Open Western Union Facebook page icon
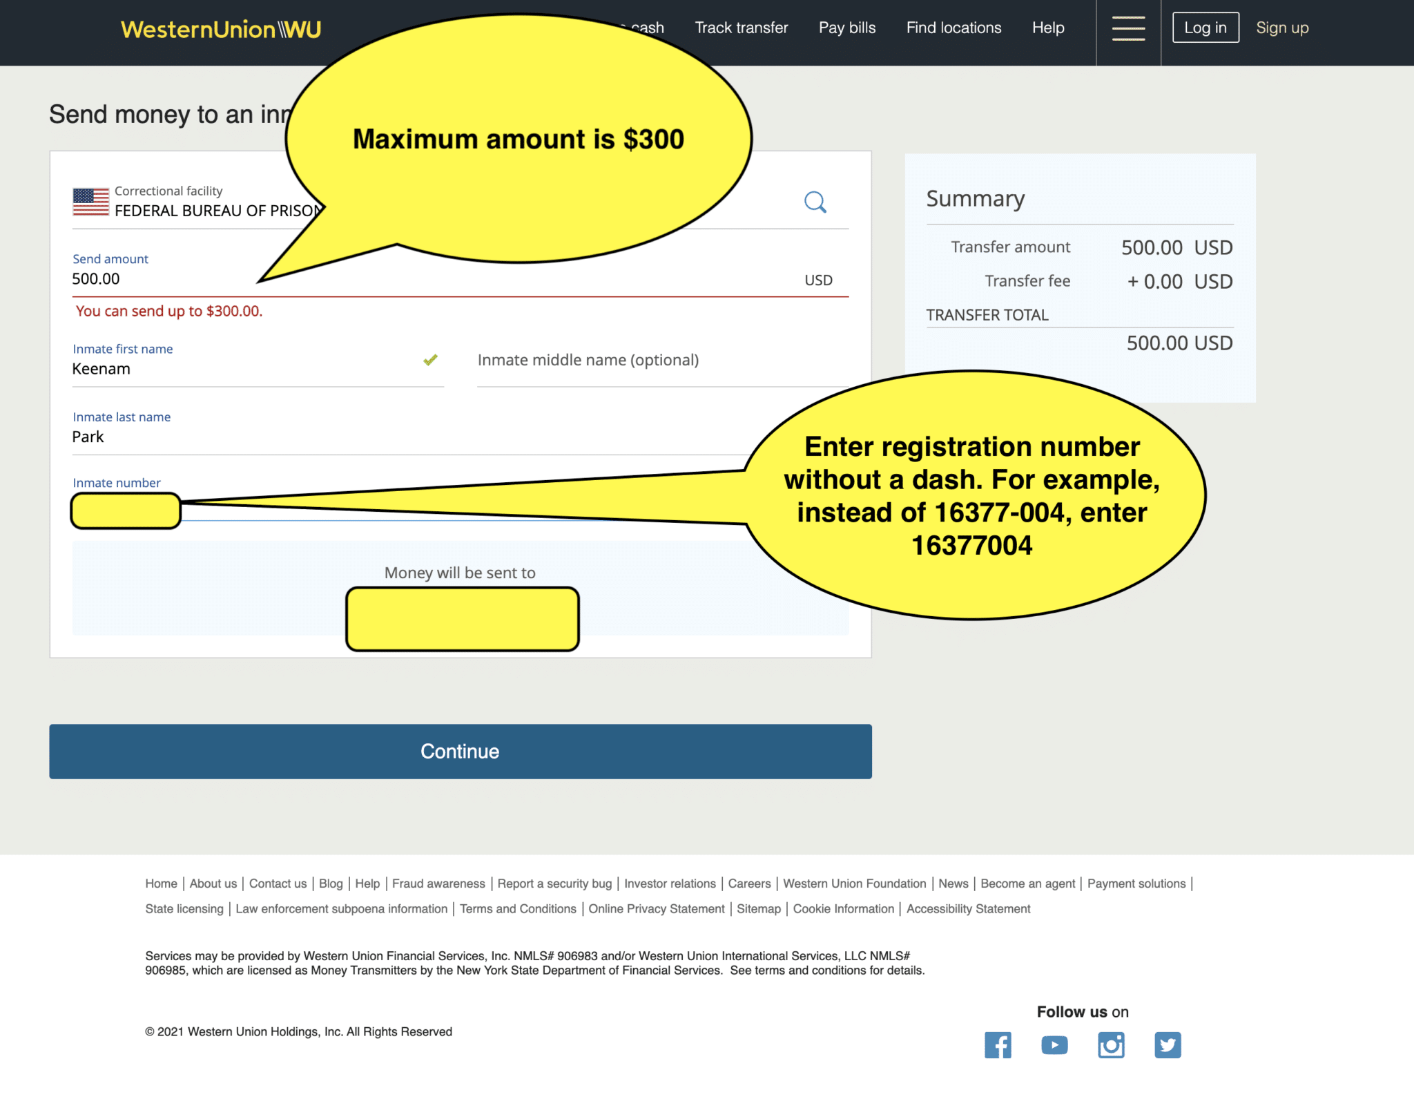The height and width of the screenshot is (1117, 1414). [998, 1044]
